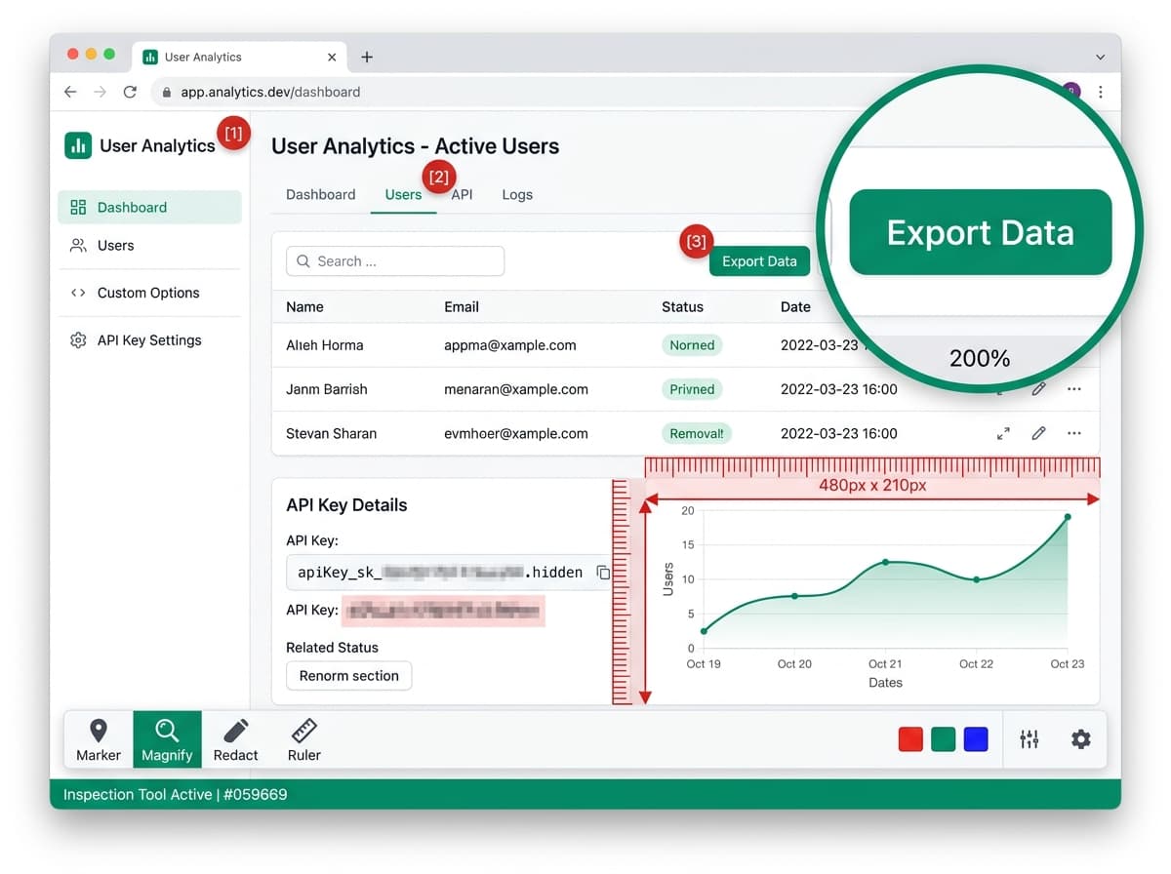The image size is (1171, 874).
Task: Open Dashboard in the sidebar
Action: coord(149,207)
